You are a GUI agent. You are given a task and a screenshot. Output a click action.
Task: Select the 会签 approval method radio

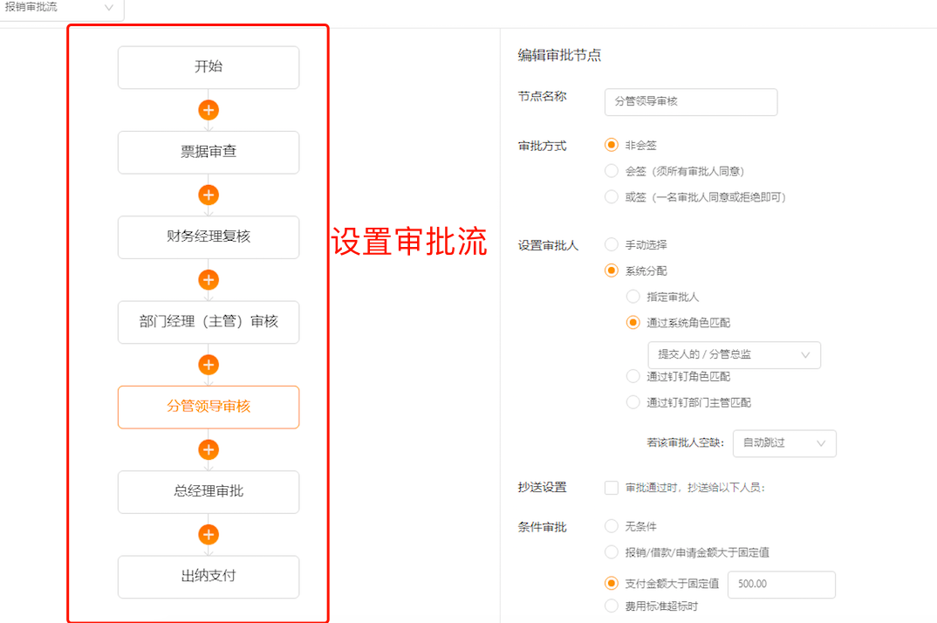coord(611,170)
